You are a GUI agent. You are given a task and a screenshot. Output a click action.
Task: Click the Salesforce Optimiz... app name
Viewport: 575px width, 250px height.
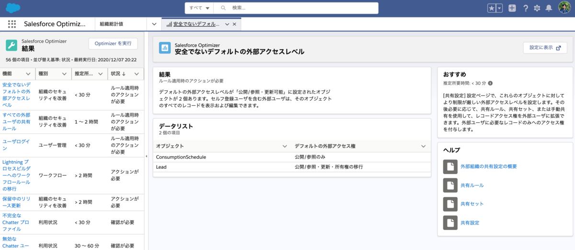tap(55, 24)
